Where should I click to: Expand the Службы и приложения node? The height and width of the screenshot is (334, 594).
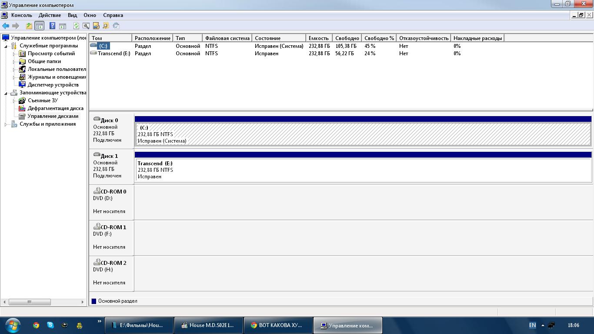click(6, 124)
